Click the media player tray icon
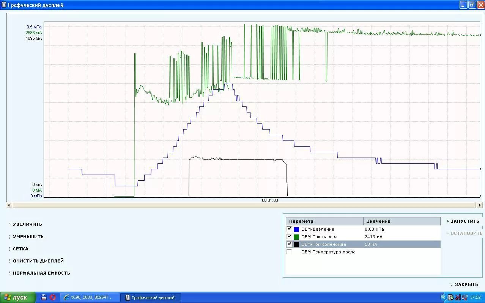The width and height of the screenshot is (485, 303). point(451,298)
